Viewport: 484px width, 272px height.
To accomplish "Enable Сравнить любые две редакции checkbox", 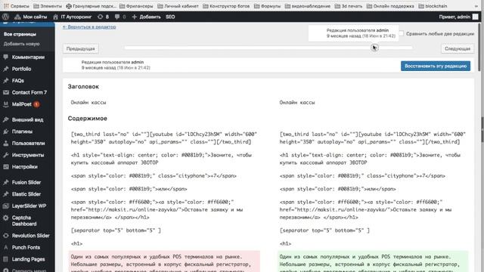I will 402,33.
